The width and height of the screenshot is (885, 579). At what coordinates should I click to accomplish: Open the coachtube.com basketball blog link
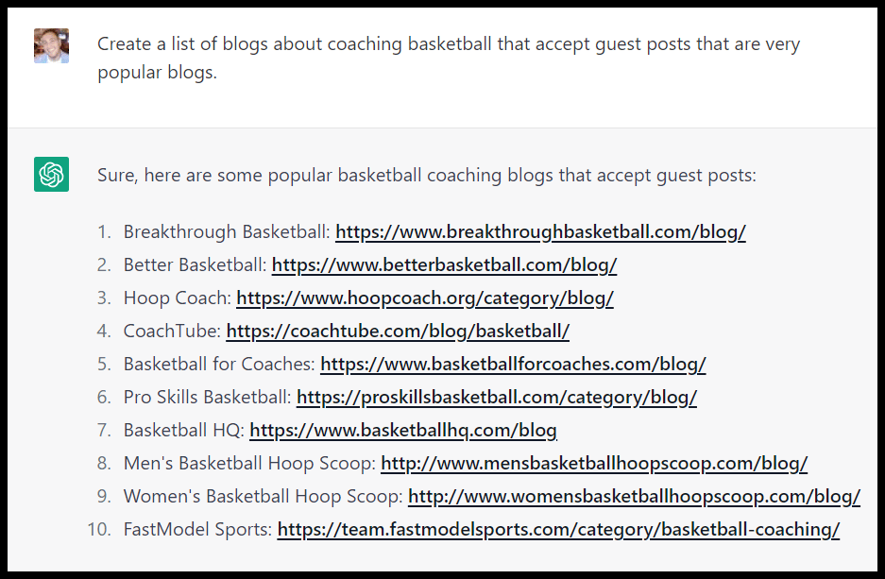[398, 332]
